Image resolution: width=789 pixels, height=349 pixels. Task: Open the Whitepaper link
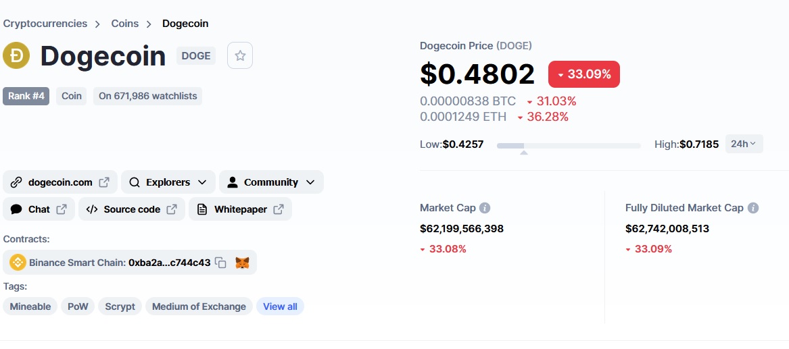click(x=241, y=209)
